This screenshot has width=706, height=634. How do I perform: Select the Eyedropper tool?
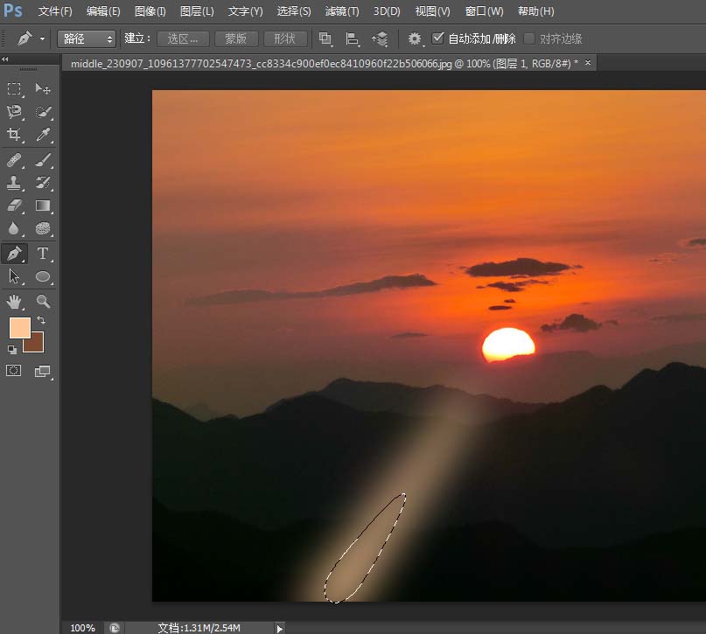click(x=41, y=136)
